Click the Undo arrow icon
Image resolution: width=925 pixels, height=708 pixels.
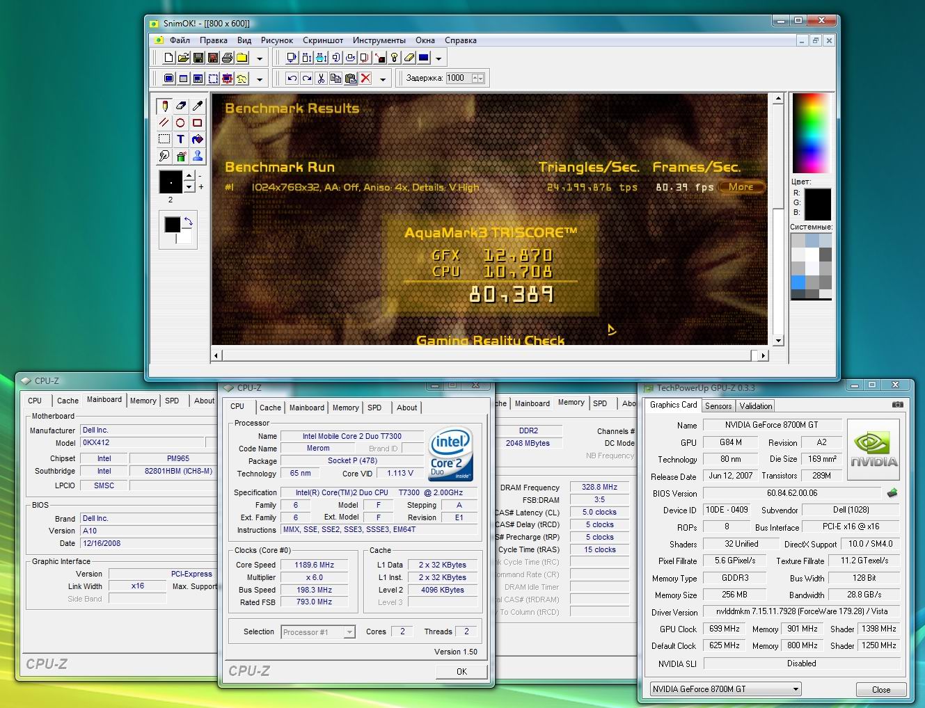(292, 79)
